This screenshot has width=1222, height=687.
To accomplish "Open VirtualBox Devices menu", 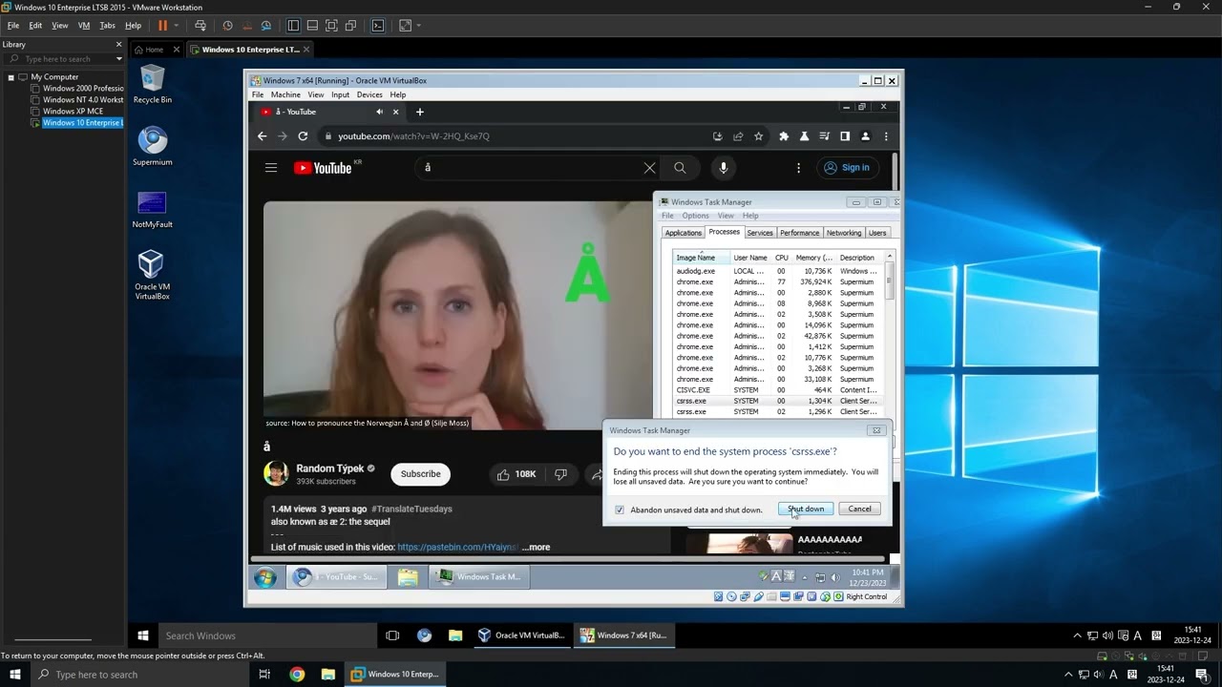I will coord(369,94).
